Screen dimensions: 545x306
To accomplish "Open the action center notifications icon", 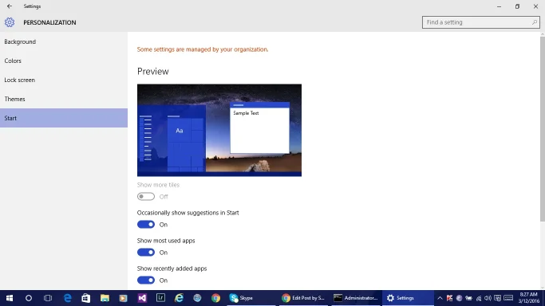I will tap(497, 298).
